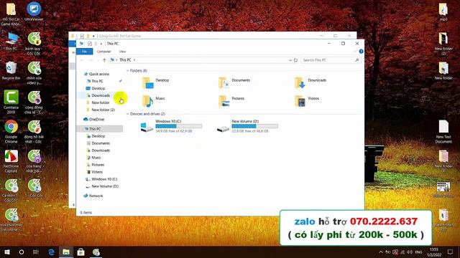Image resolution: width=460 pixels, height=258 pixels.
Task: Open the notification center icon
Action: pyautogui.click(x=450, y=252)
